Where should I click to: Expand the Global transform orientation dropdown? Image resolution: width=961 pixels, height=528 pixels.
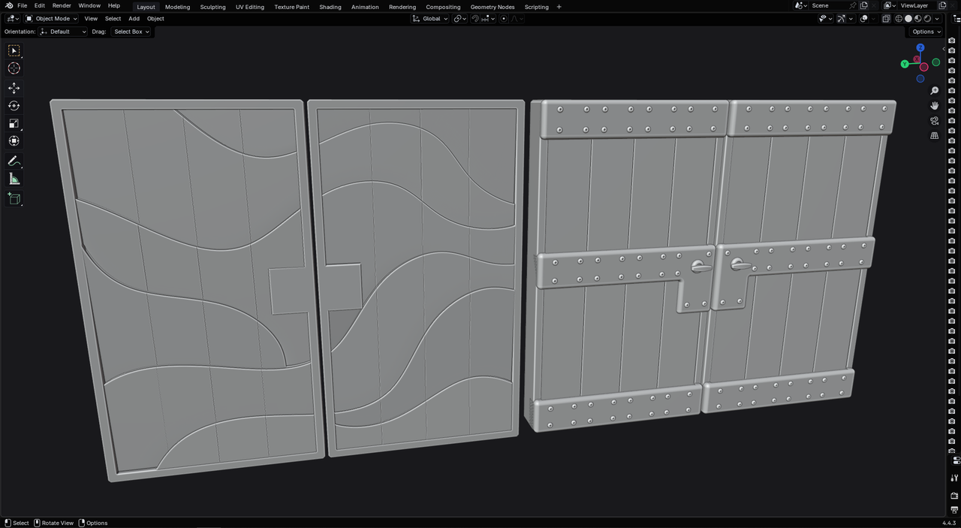click(430, 19)
